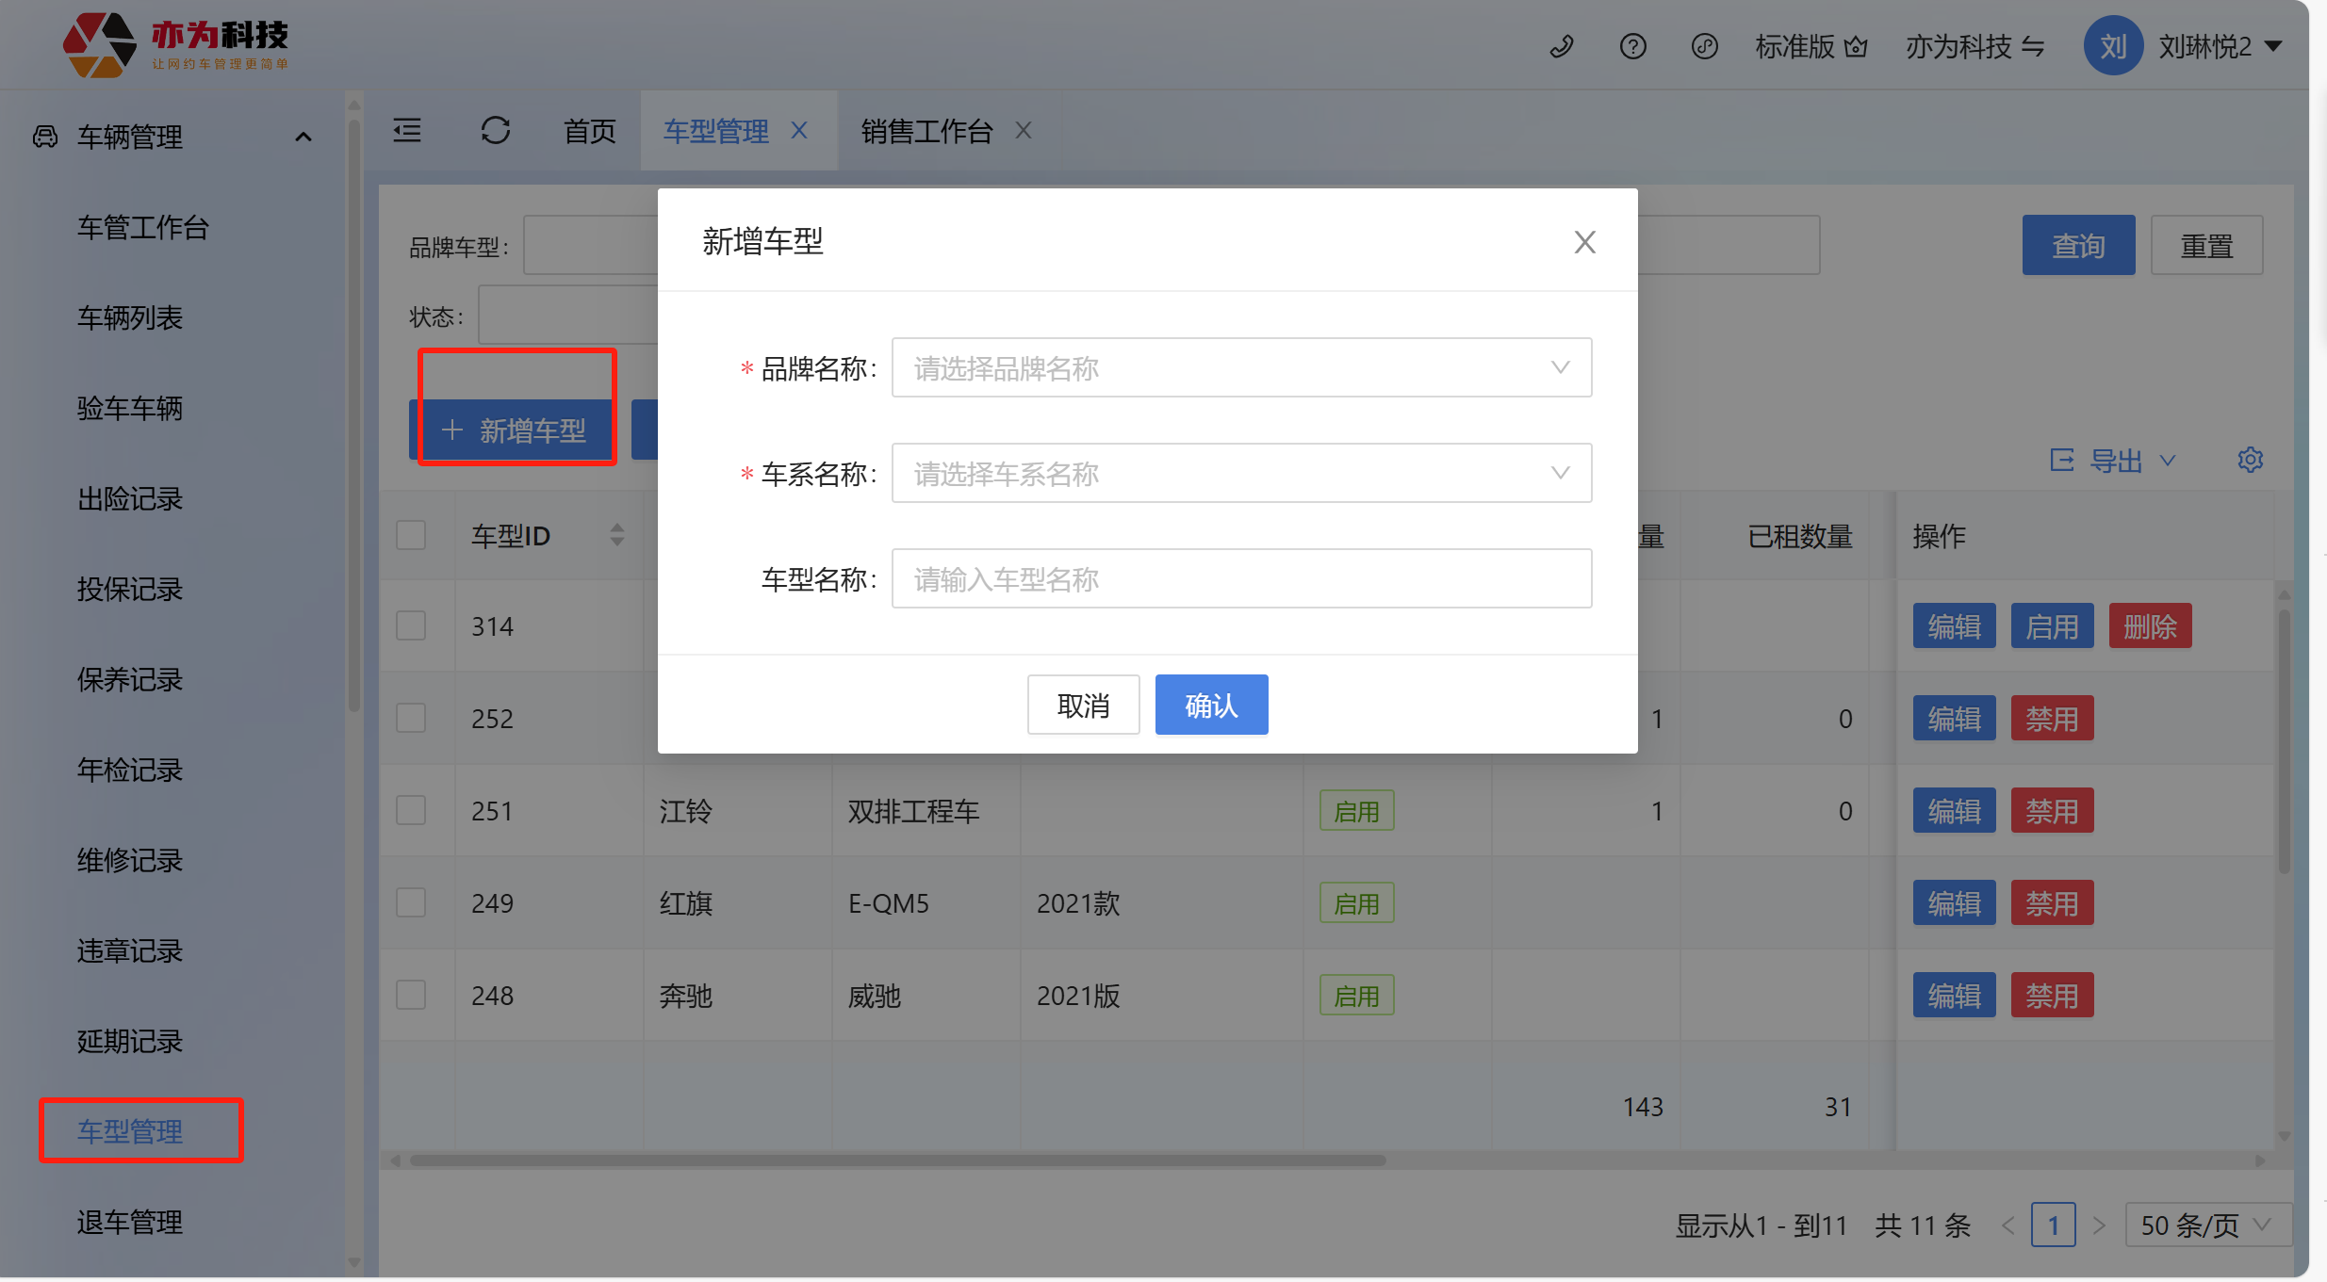Click the link icon in top bar
This screenshot has width=2327, height=1282.
pyautogui.click(x=1704, y=46)
